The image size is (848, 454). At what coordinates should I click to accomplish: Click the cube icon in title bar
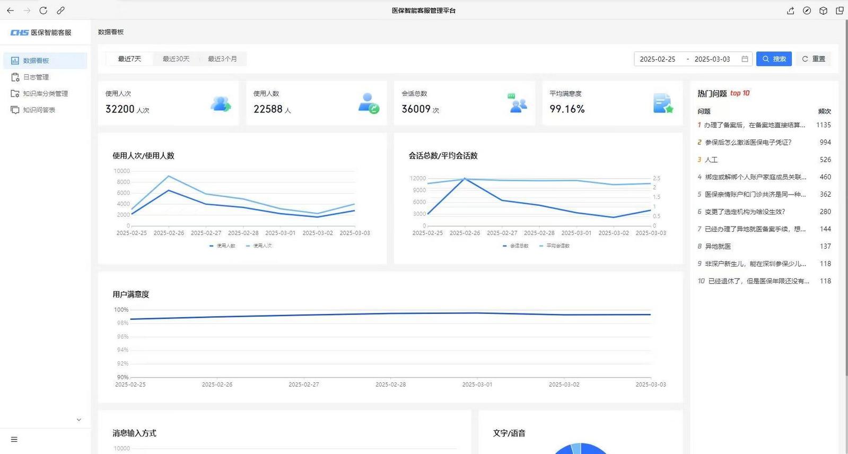[x=823, y=11]
